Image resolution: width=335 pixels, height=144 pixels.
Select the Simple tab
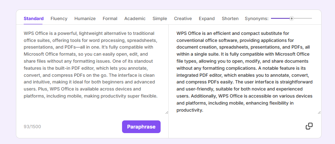(x=160, y=19)
